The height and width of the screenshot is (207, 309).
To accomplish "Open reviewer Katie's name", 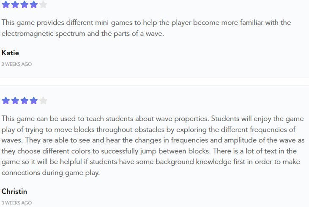I will [10, 53].
